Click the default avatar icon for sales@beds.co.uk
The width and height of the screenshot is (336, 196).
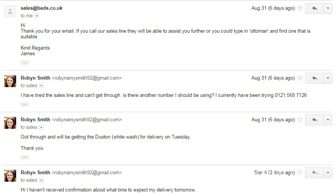click(x=10, y=12)
